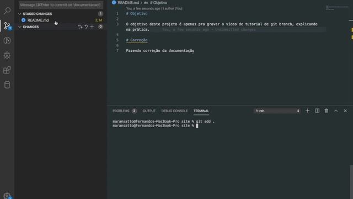This screenshot has width=353, height=199.
Task: Open the GitLens activity bar icon
Action: 7,40
